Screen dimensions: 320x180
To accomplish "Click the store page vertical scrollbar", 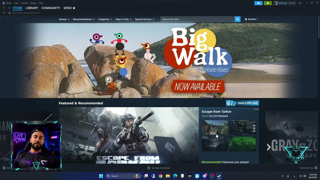I will tap(319, 27).
